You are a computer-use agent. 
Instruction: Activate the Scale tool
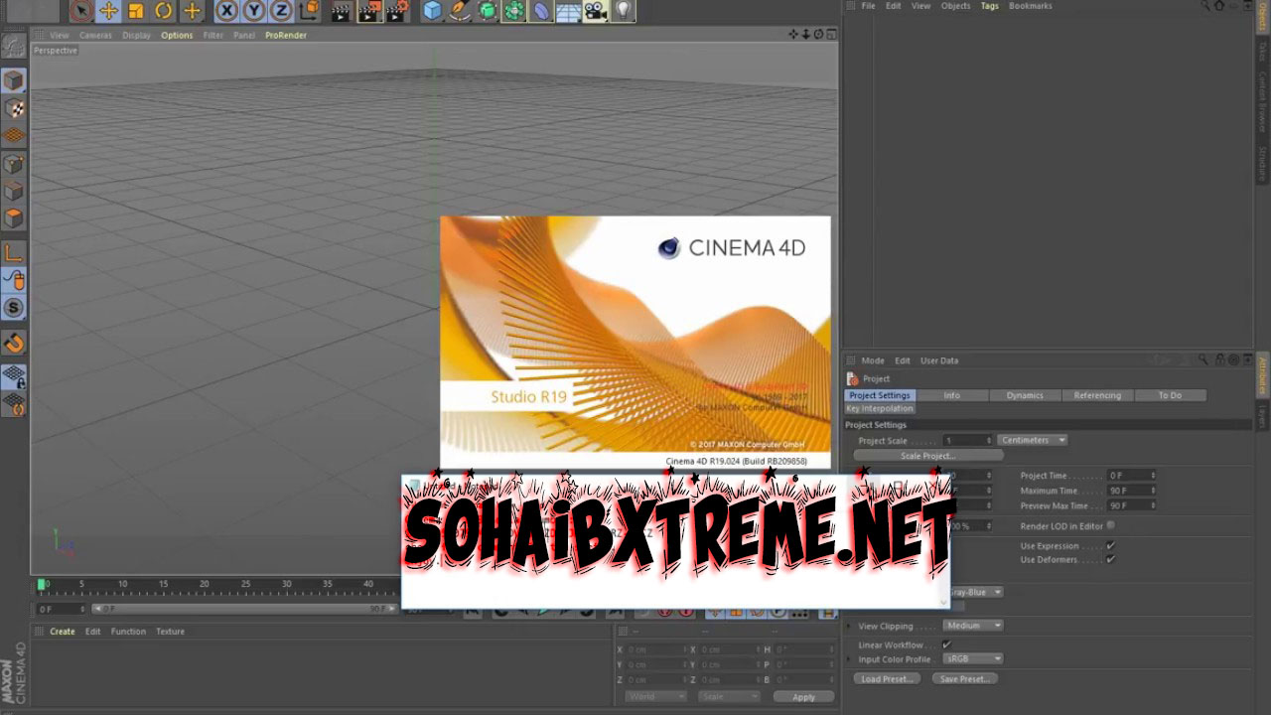pos(136,11)
